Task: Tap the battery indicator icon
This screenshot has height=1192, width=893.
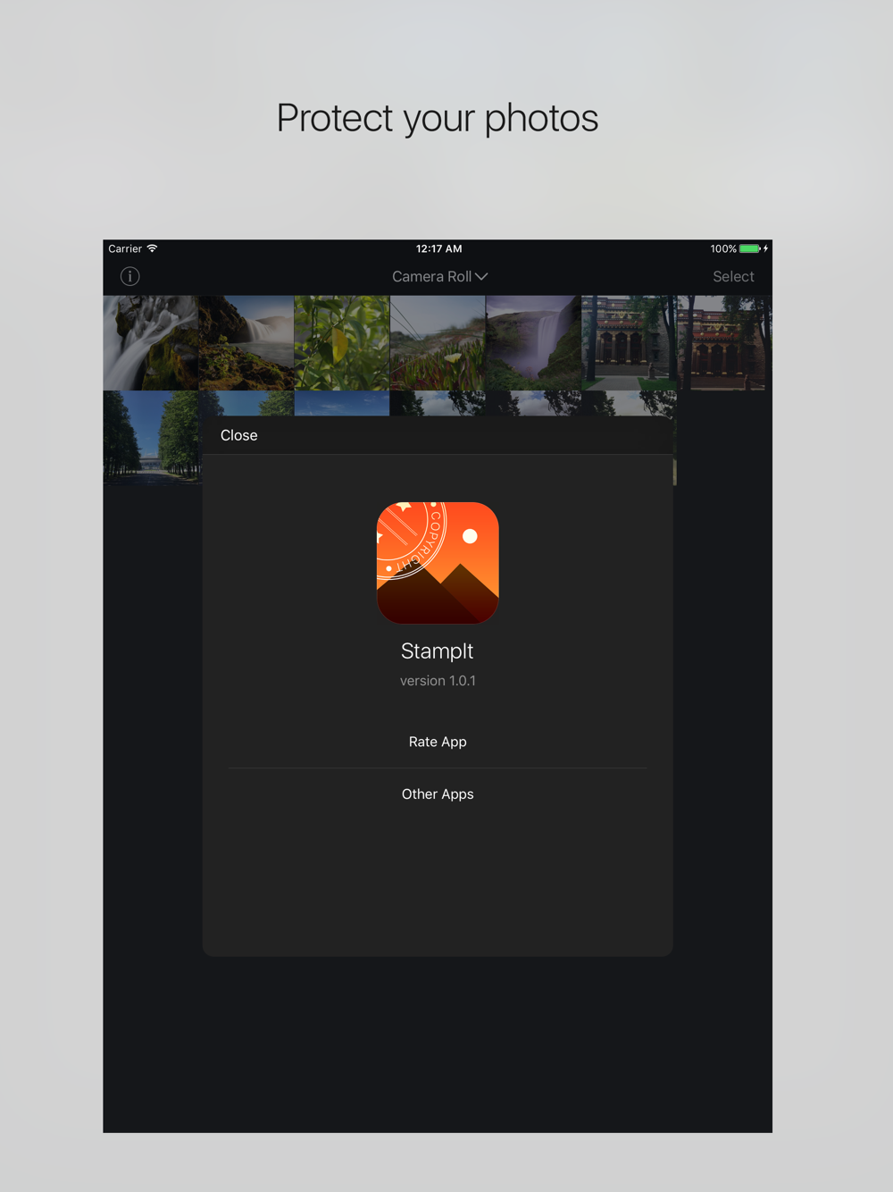Action: click(x=750, y=248)
